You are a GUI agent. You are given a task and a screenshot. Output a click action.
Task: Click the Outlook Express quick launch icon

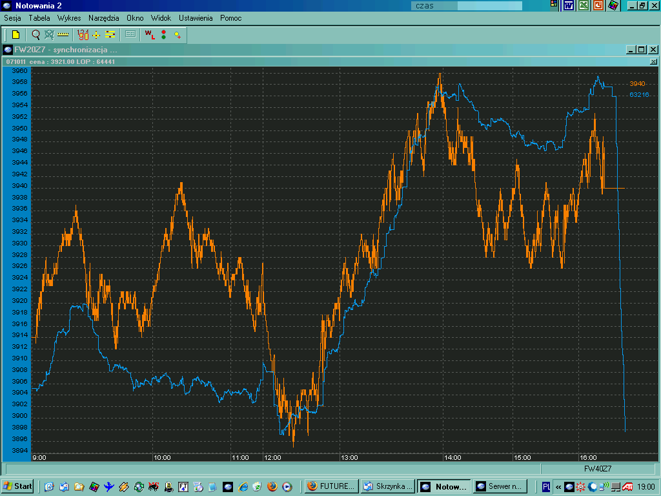point(64,487)
